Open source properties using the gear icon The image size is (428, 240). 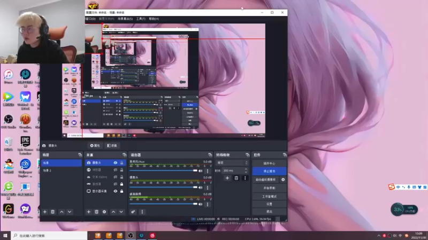click(104, 212)
